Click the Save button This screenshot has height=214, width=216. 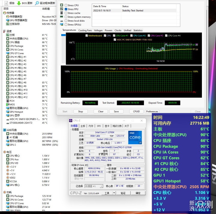(x=116, y=111)
